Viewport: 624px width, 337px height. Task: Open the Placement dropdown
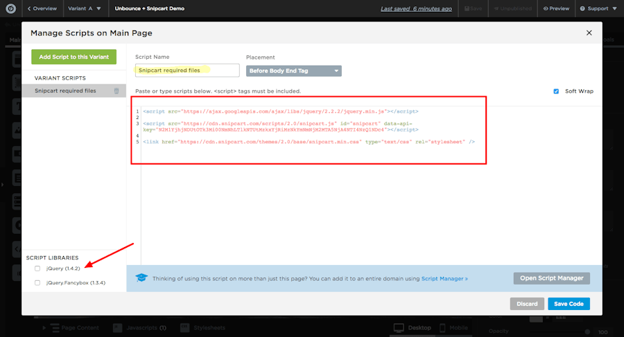click(294, 71)
